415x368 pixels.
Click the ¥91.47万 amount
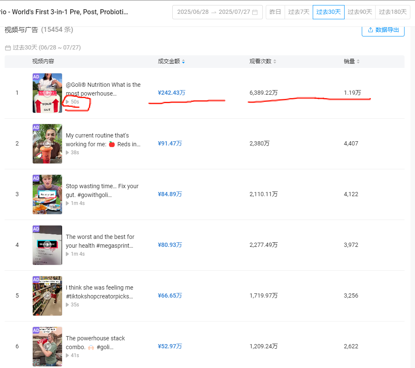click(170, 144)
